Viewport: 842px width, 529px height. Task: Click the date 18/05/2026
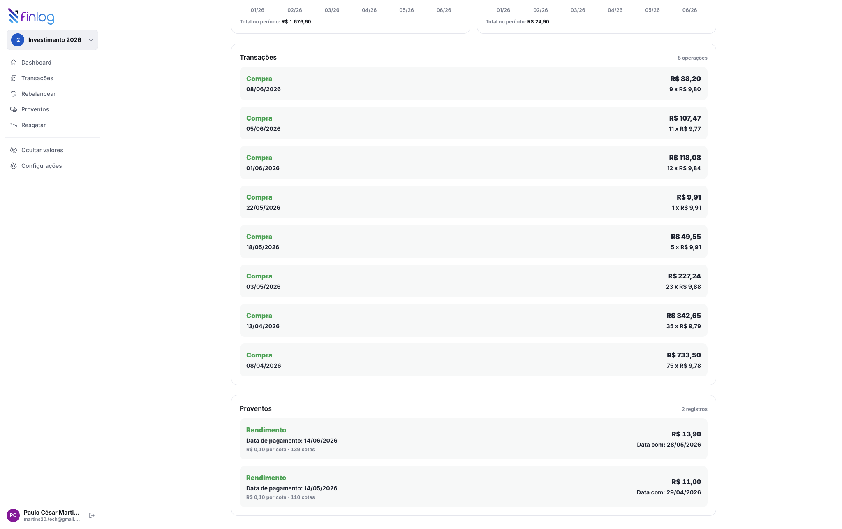pyautogui.click(x=263, y=247)
